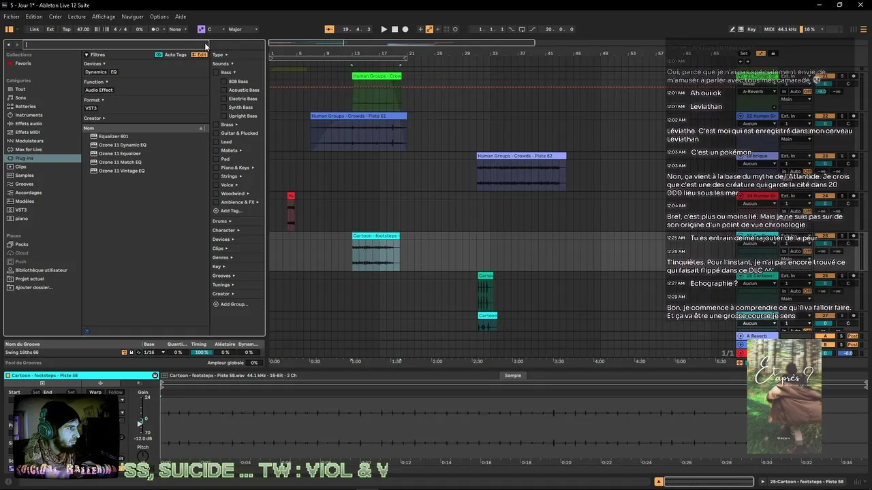Click Ajouter dossier... in Places
The image size is (872, 490).
click(x=34, y=287)
